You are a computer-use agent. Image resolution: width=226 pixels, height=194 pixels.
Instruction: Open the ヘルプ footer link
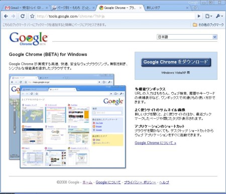(164, 182)
